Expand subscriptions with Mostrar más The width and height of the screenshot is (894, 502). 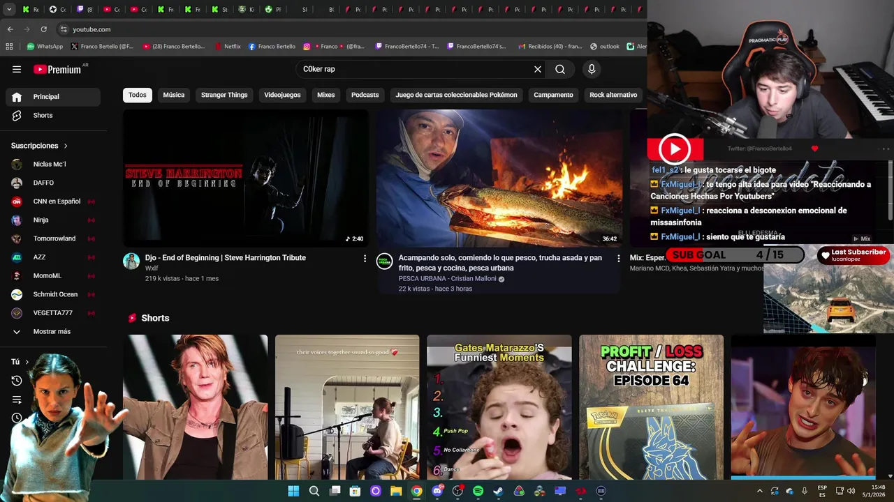(x=53, y=332)
